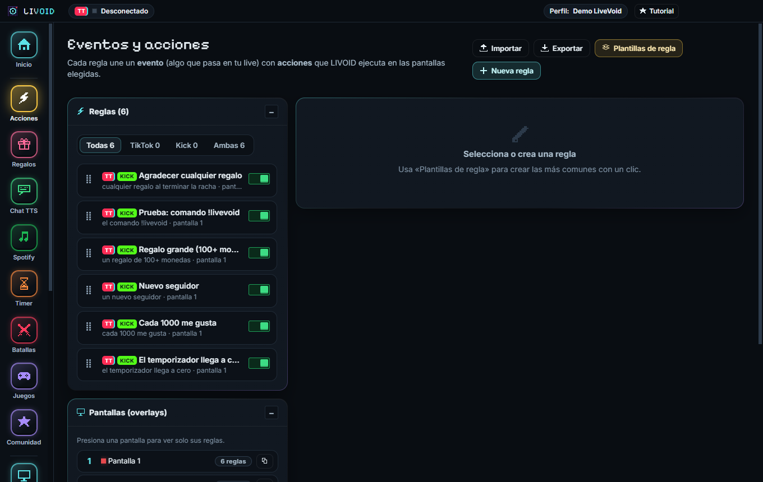Open the Timer hourglass icon

[24, 284]
